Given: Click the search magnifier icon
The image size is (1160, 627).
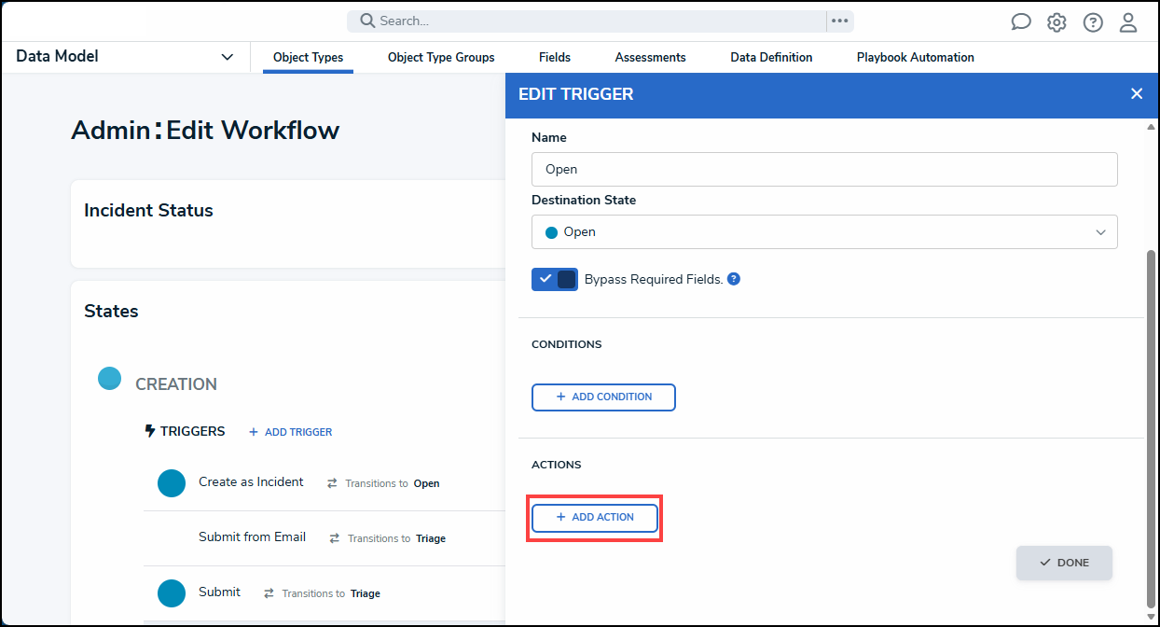Looking at the screenshot, I should 367,21.
